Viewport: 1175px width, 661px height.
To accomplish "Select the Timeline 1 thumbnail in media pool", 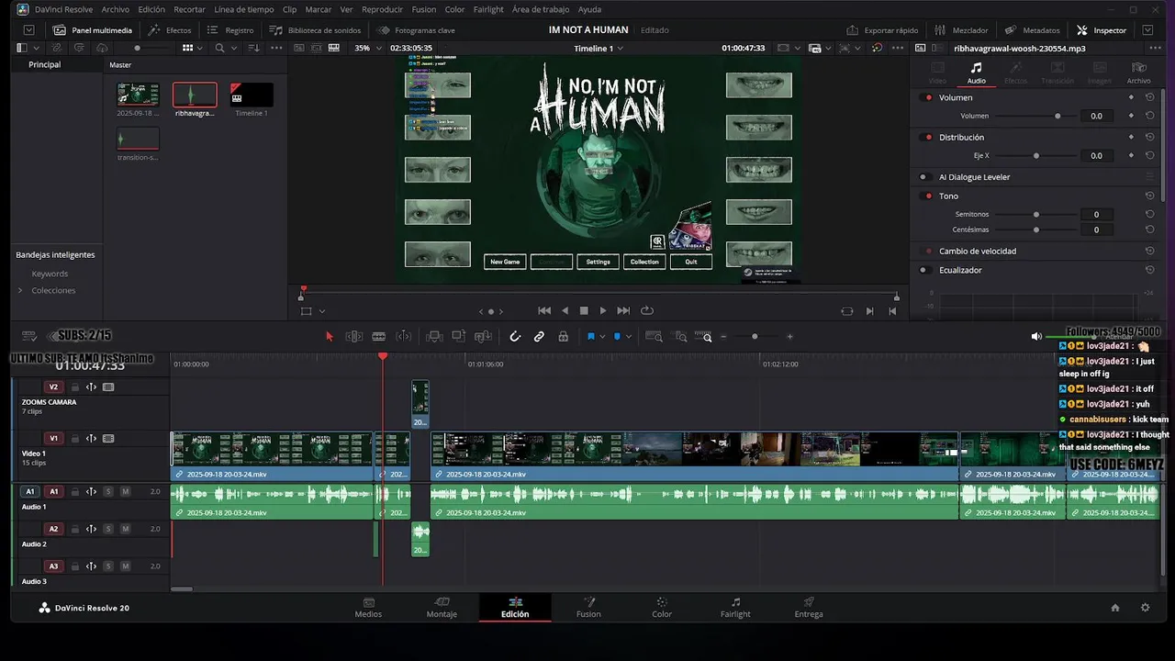I will [x=251, y=95].
